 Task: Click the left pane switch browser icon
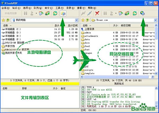click(63, 13)
